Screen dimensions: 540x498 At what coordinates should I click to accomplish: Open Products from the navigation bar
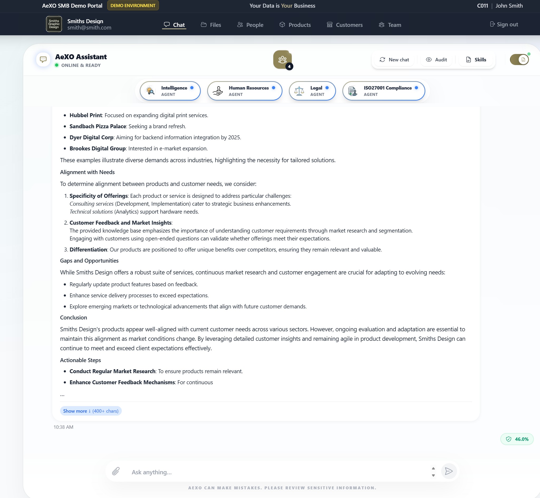295,24
